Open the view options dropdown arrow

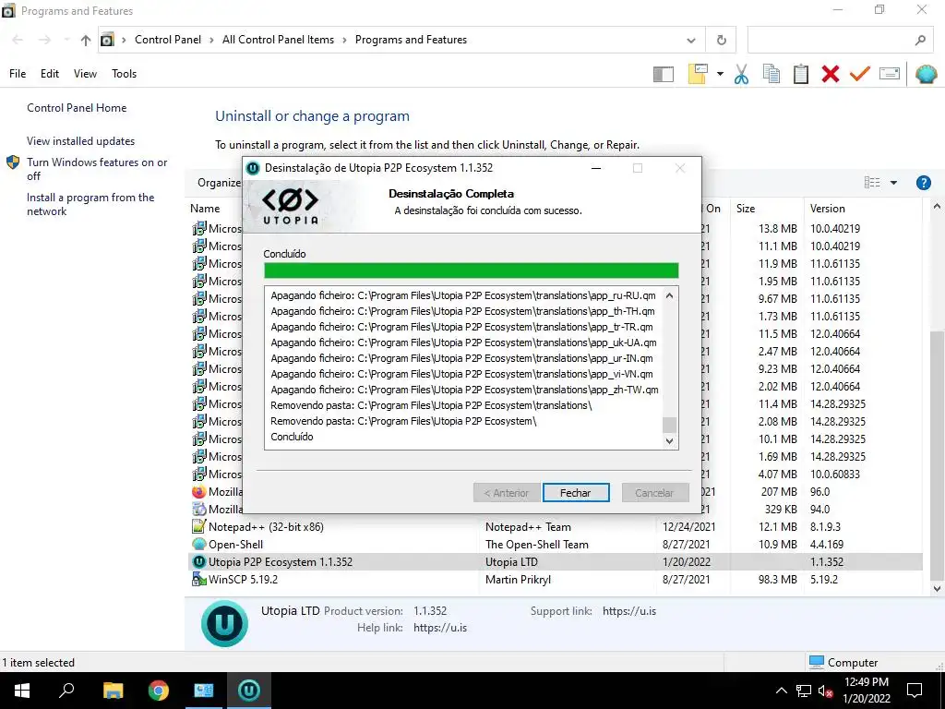tap(893, 183)
